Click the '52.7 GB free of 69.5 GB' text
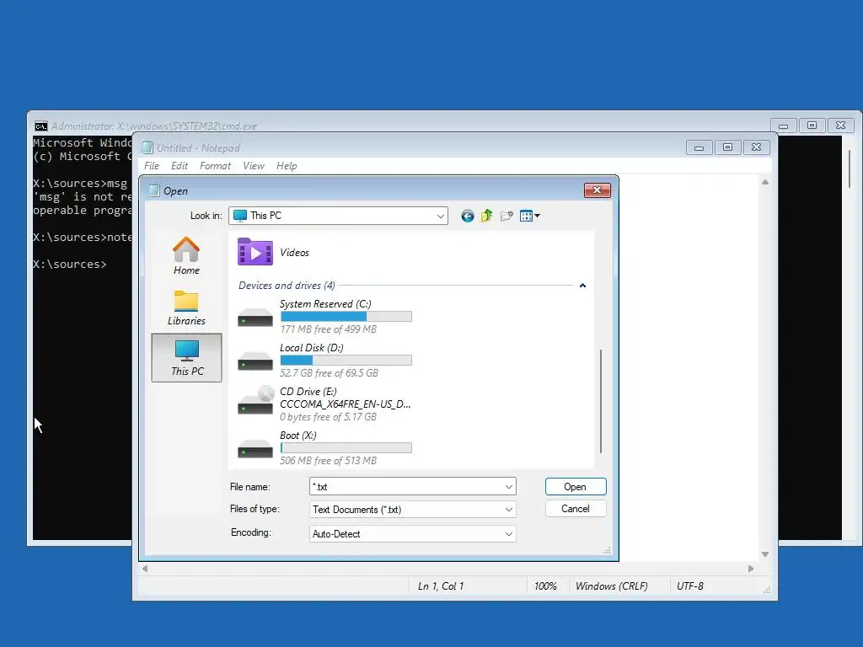The width and height of the screenshot is (863, 647). click(330, 373)
